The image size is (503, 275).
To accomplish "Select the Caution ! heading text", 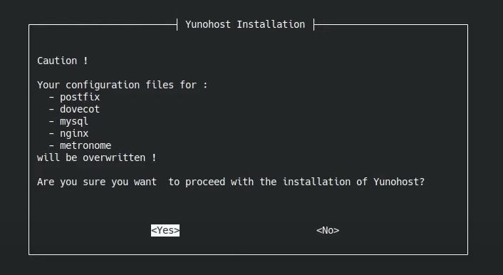I will 63,61.
